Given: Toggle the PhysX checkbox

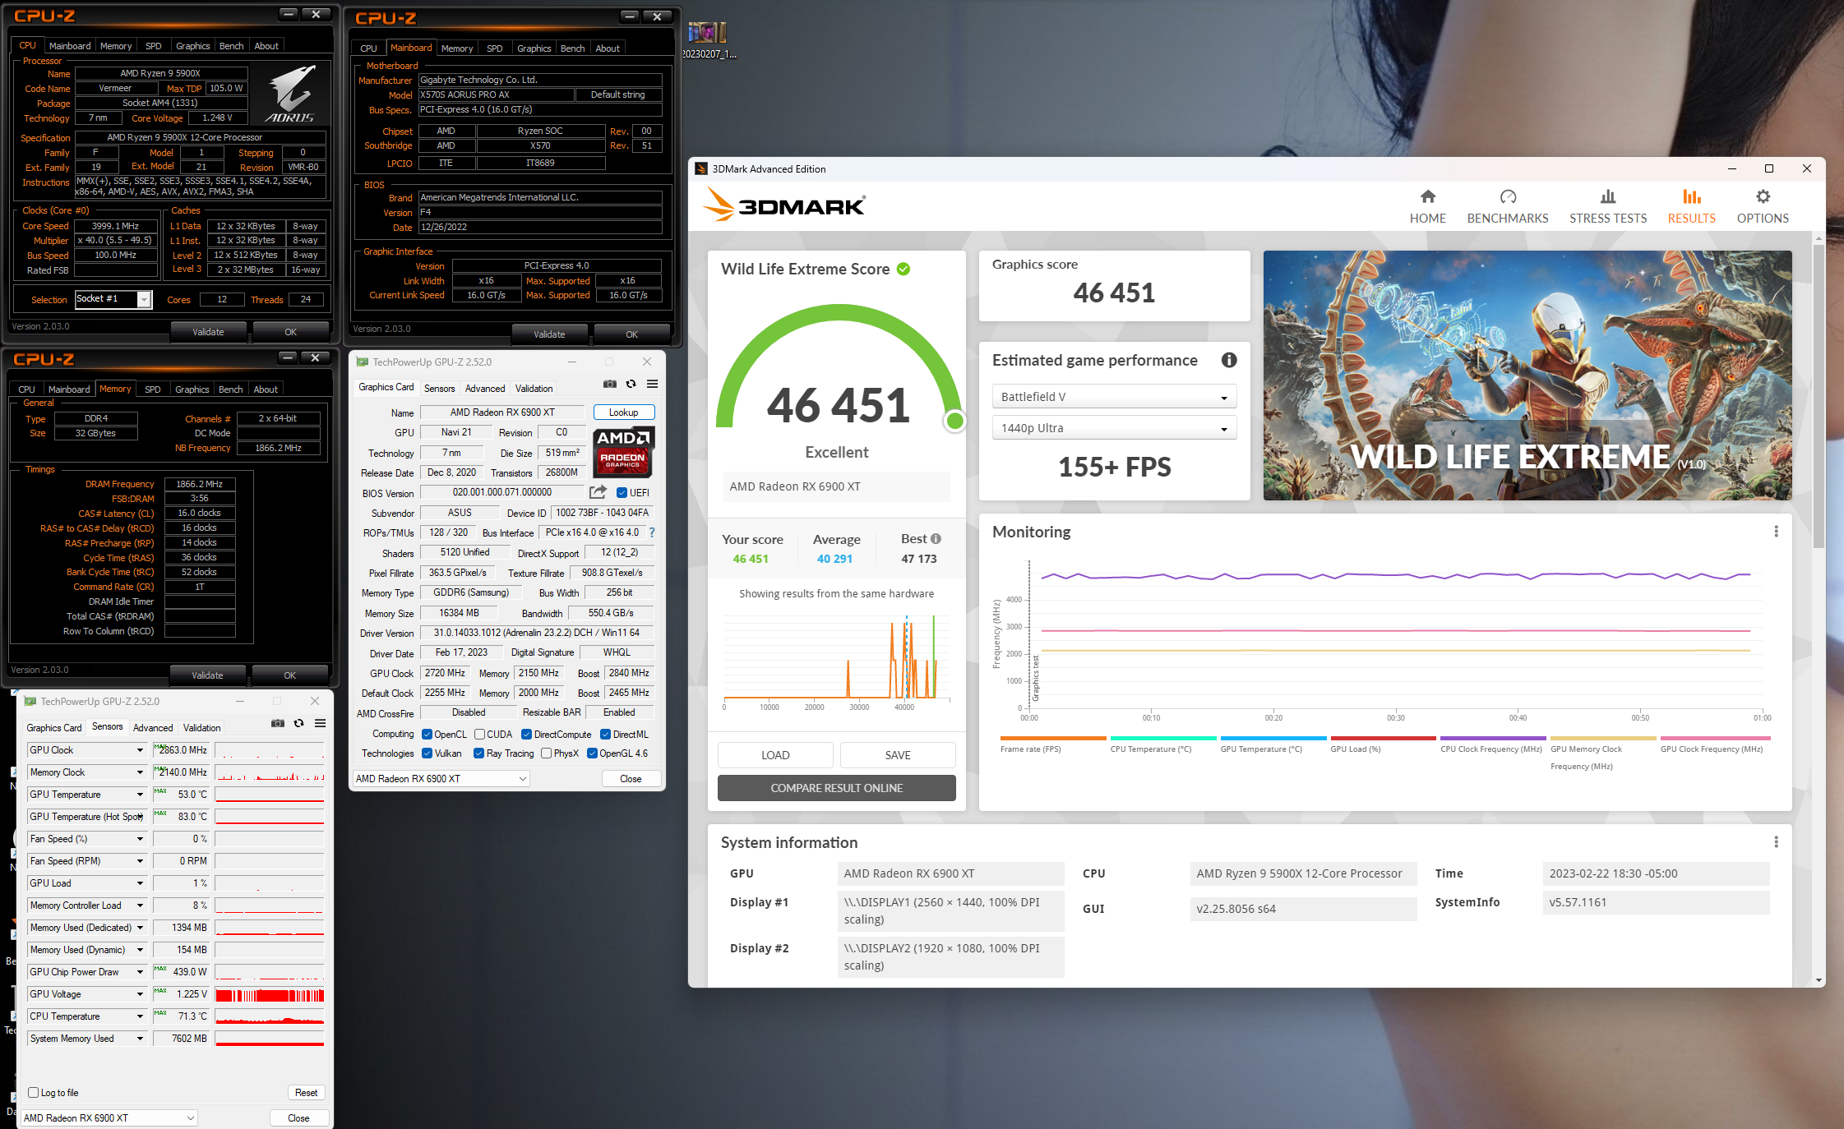Looking at the screenshot, I should click(546, 753).
